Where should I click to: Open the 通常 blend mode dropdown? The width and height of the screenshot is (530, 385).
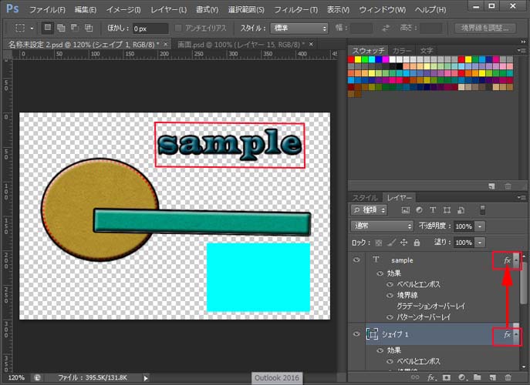[383, 226]
